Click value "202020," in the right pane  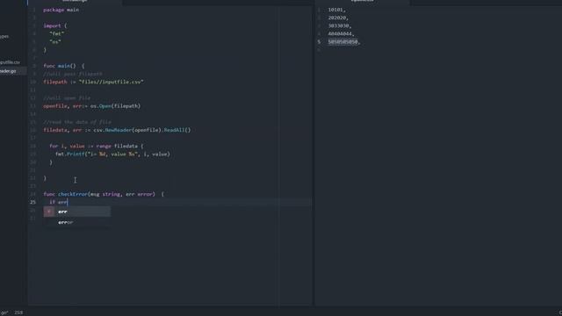coord(338,18)
